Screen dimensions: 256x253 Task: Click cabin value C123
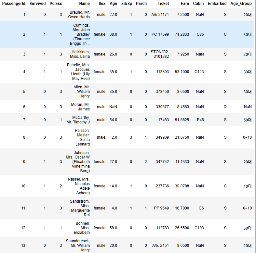(x=199, y=72)
